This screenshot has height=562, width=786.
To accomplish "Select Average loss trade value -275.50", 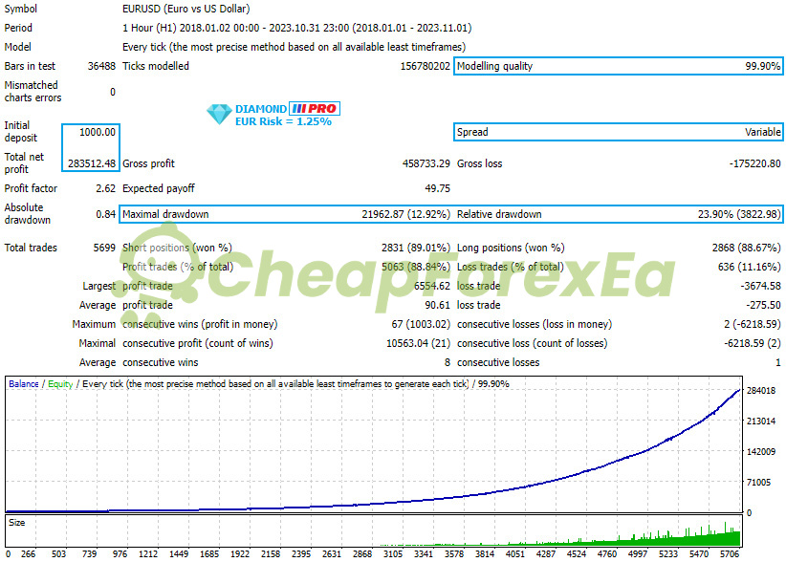I will coord(763,305).
